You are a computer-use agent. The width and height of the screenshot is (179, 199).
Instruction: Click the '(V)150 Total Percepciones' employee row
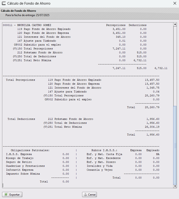(x=80, y=49)
